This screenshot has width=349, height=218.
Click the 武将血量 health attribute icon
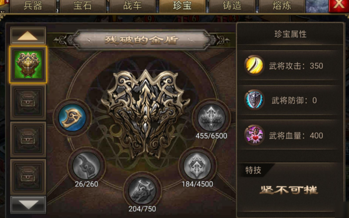coord(254,135)
